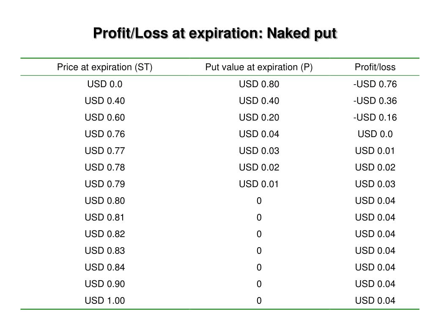
Task: Select the 'Put value at expiration (P)' header
Action: pyautogui.click(x=259, y=67)
